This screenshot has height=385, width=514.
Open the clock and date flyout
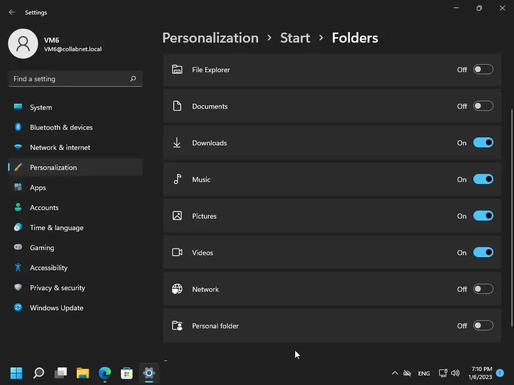click(x=480, y=373)
